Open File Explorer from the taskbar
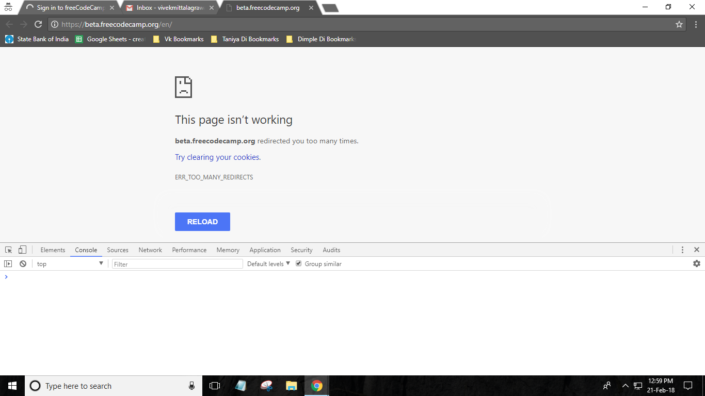This screenshot has height=396, width=705. pyautogui.click(x=292, y=386)
